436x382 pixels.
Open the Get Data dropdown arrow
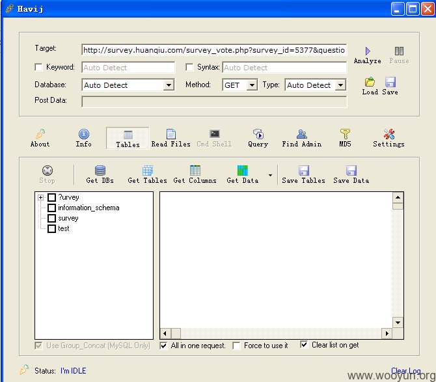270,175
